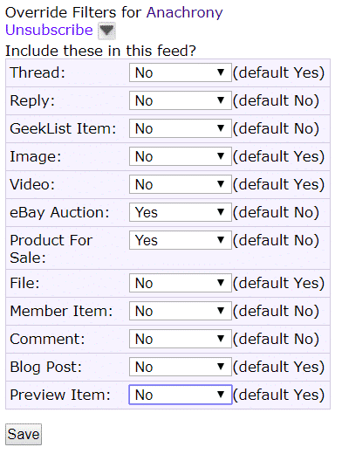Expand the GeekList Item dropdown

point(181,128)
